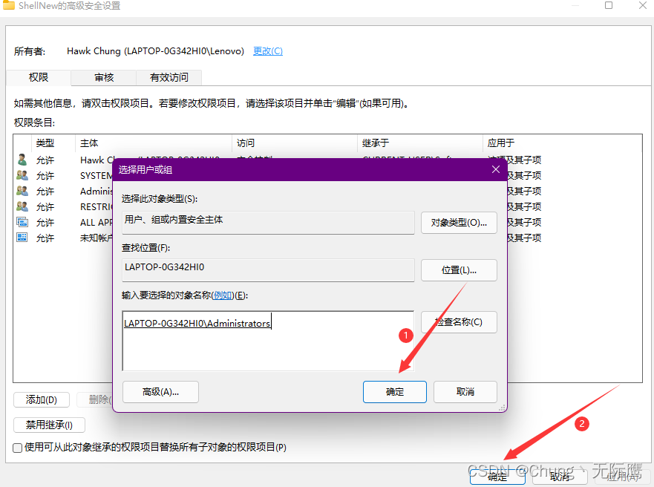Sort by the 访问 column header

tap(295, 143)
